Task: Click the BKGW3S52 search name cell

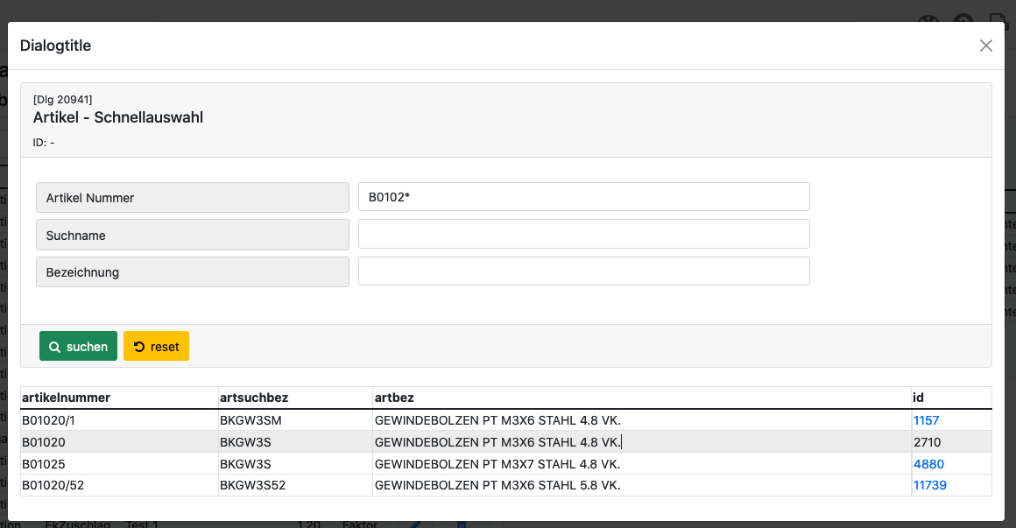Action: [x=253, y=485]
